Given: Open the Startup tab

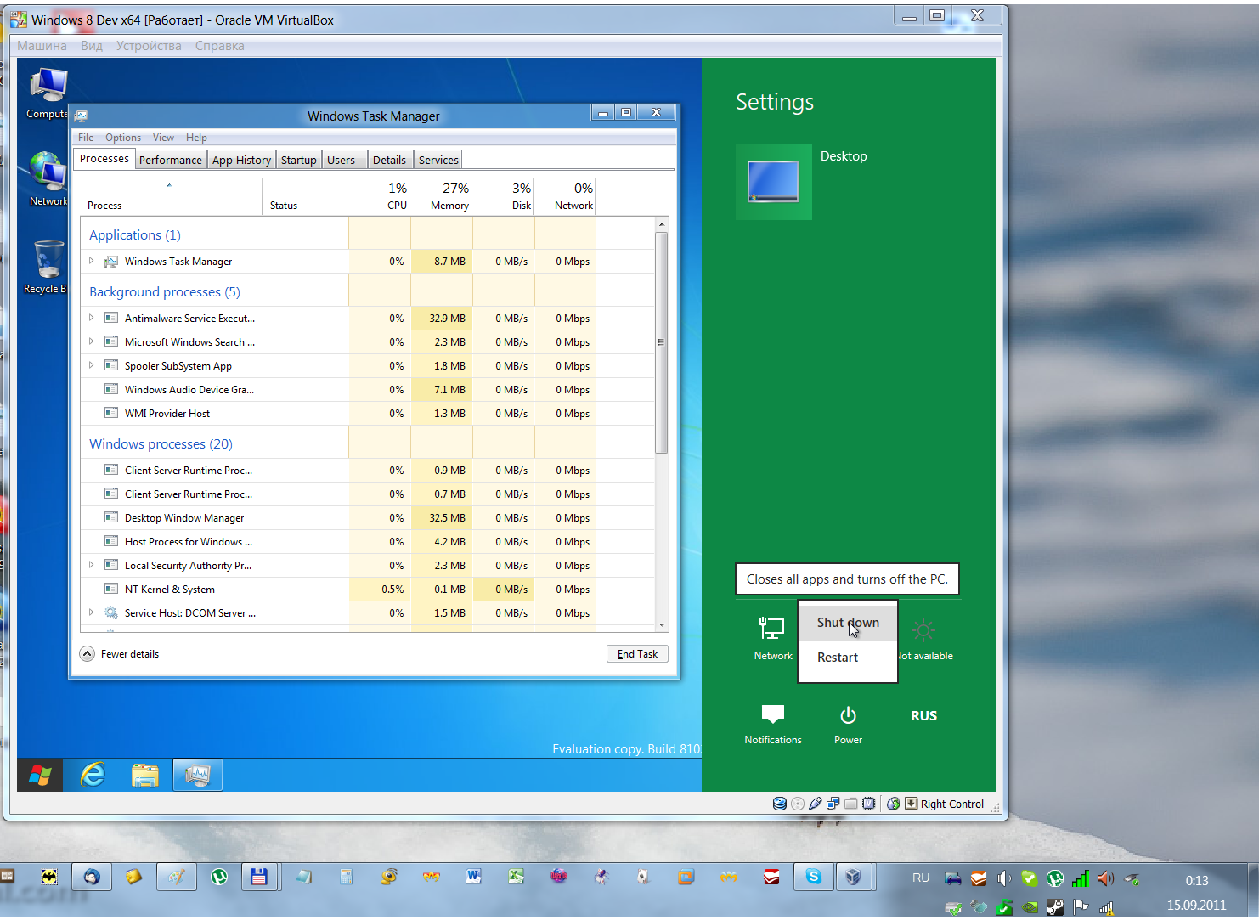Looking at the screenshot, I should coord(298,160).
